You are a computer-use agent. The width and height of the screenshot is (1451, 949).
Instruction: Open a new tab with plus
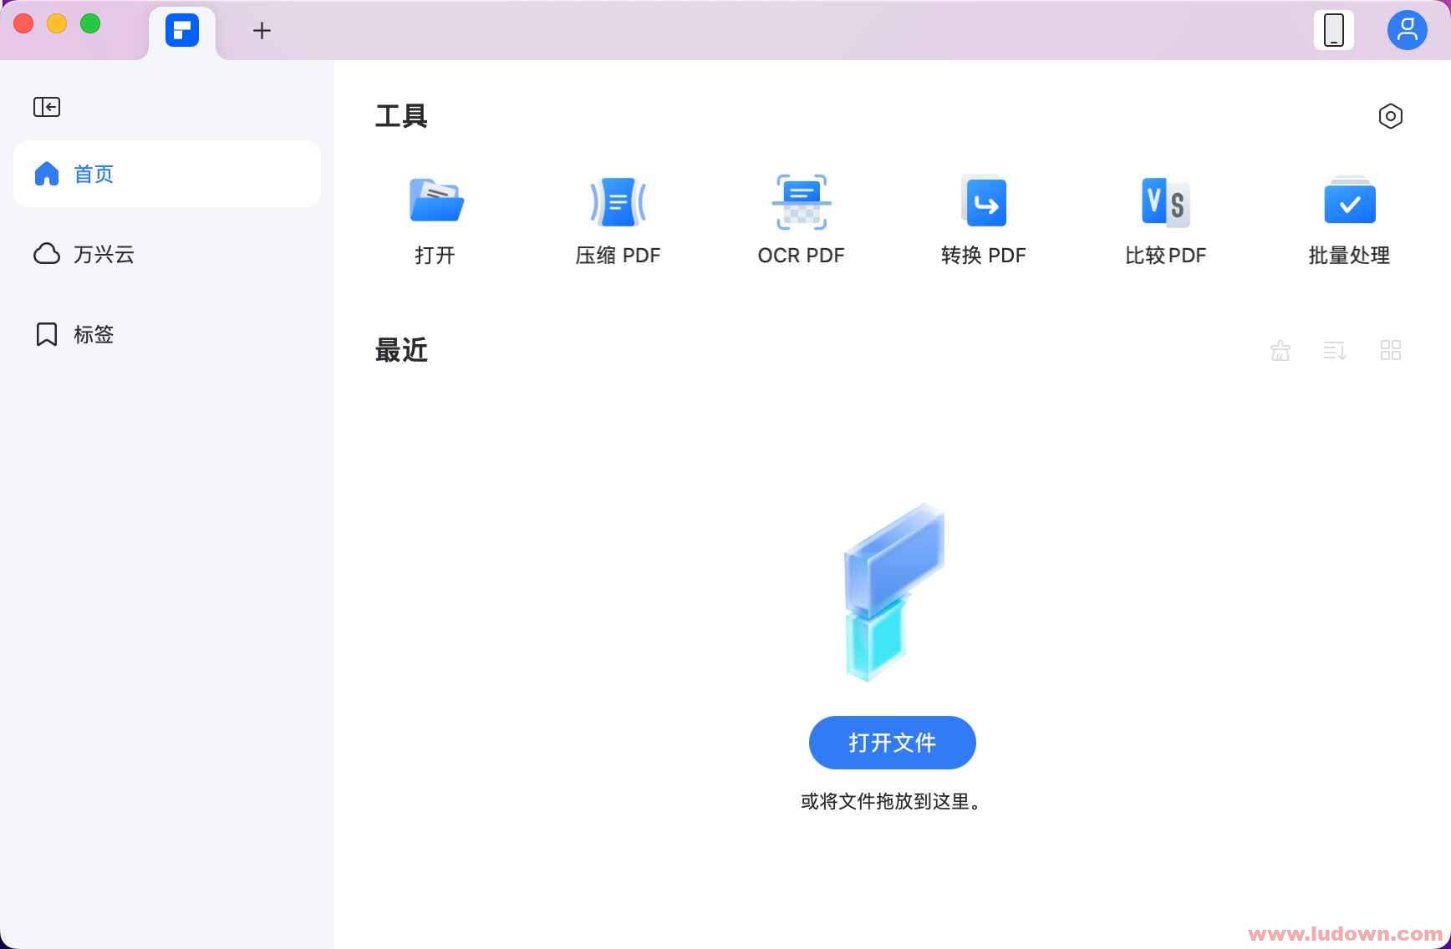[x=262, y=31]
